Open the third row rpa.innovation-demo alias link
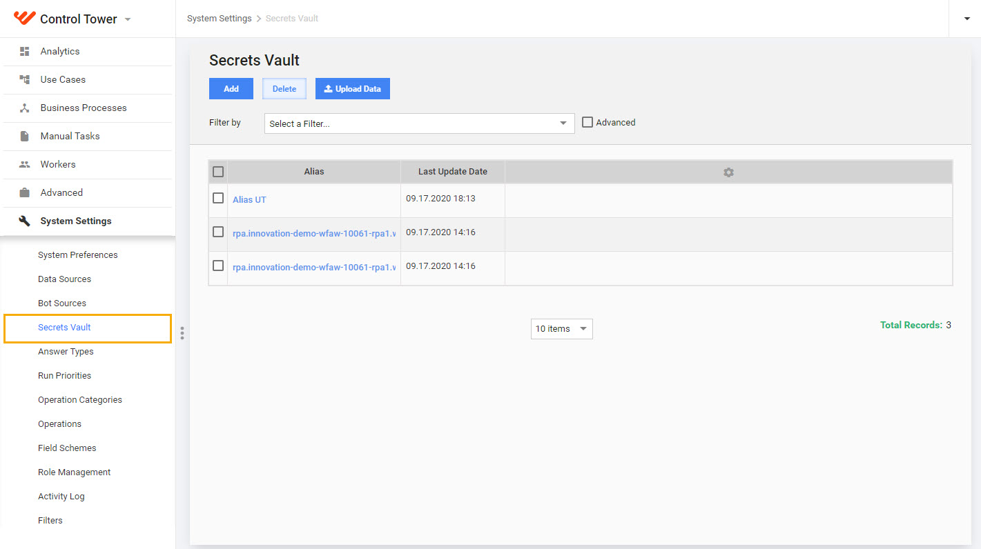981x549 pixels. tap(314, 267)
